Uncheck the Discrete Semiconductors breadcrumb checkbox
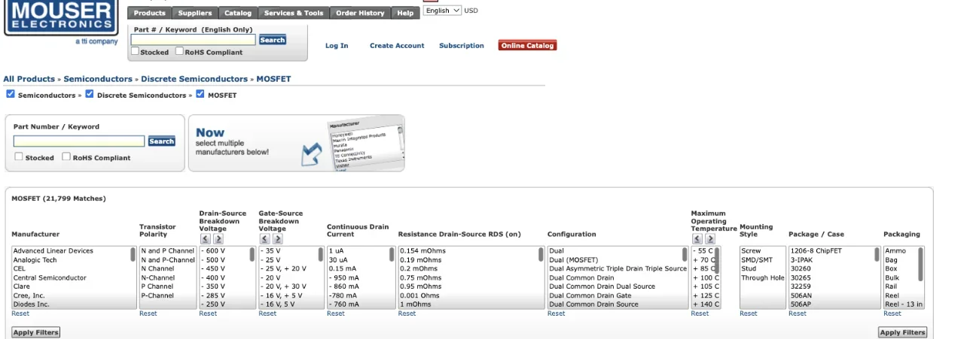The image size is (964, 339). click(x=90, y=95)
